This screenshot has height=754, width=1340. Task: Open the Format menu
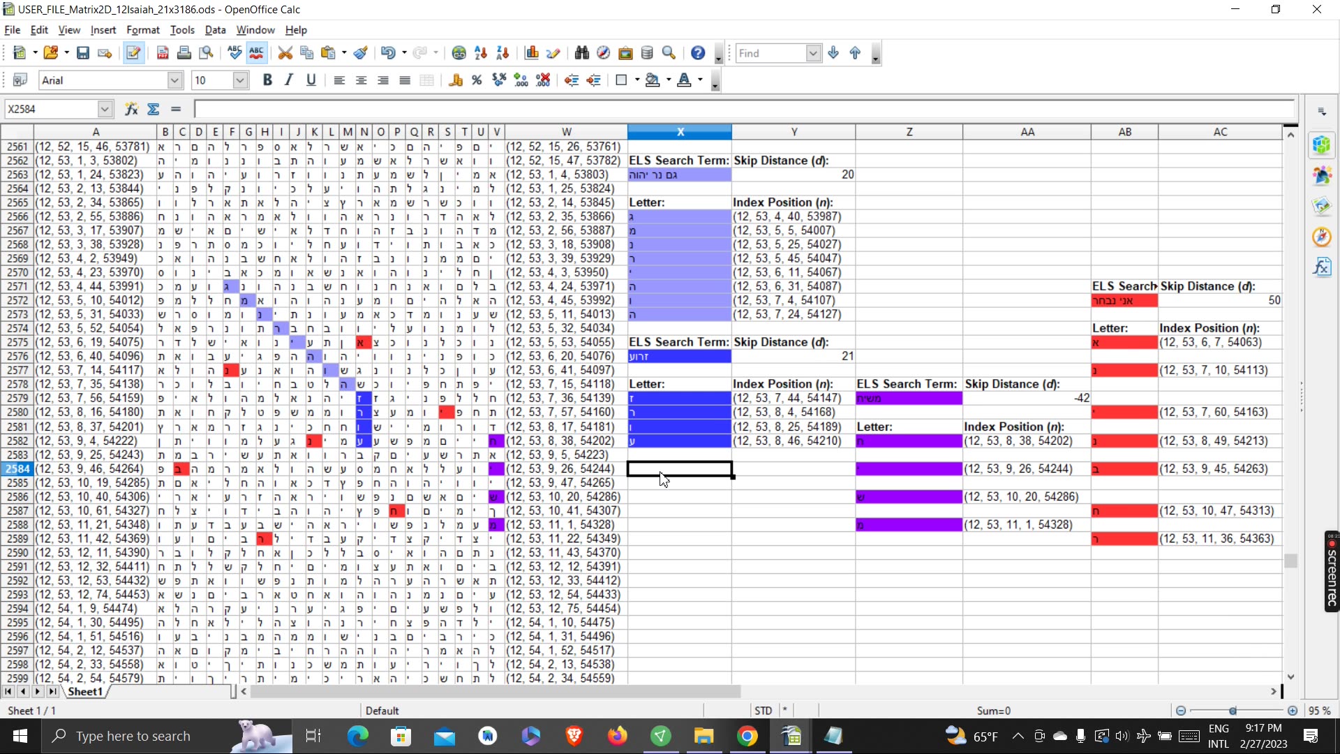tap(142, 30)
